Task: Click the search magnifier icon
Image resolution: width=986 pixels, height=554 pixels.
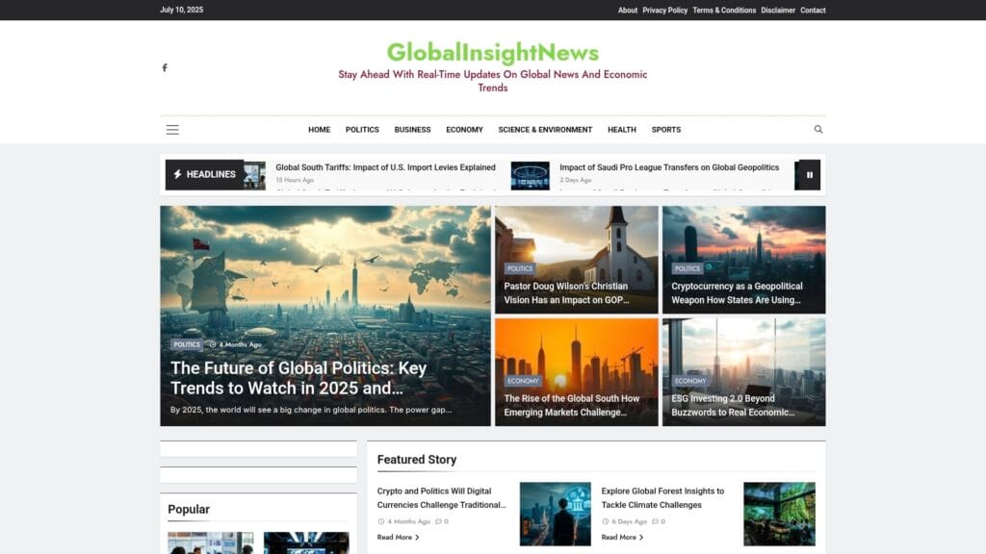Action: [818, 130]
